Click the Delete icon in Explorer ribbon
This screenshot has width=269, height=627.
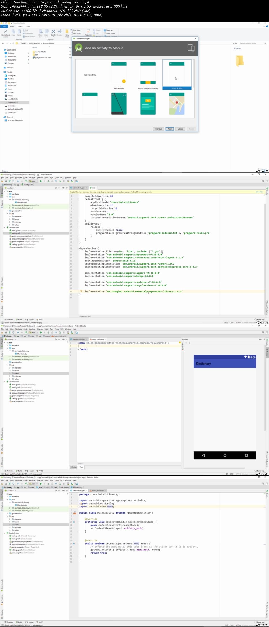click(x=53, y=33)
